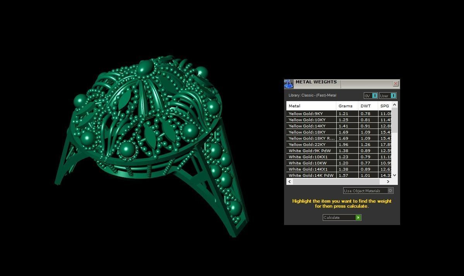Screen dimensions: 464x276
Task: Select the Yellow Gold:10KY row
Action: click(x=339, y=120)
